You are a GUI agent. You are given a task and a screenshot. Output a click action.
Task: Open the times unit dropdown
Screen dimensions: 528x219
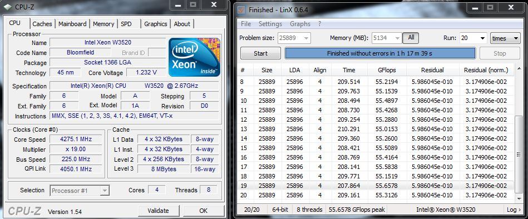click(505, 38)
